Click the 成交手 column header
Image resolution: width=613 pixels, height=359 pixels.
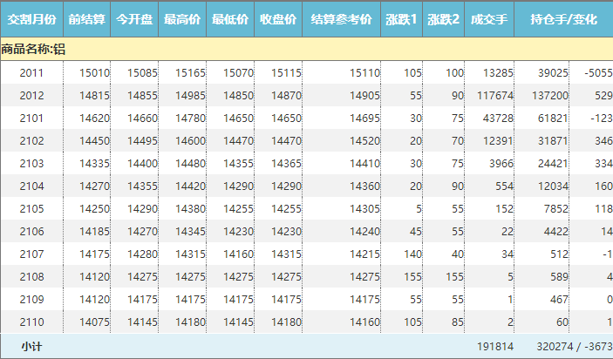(x=489, y=19)
